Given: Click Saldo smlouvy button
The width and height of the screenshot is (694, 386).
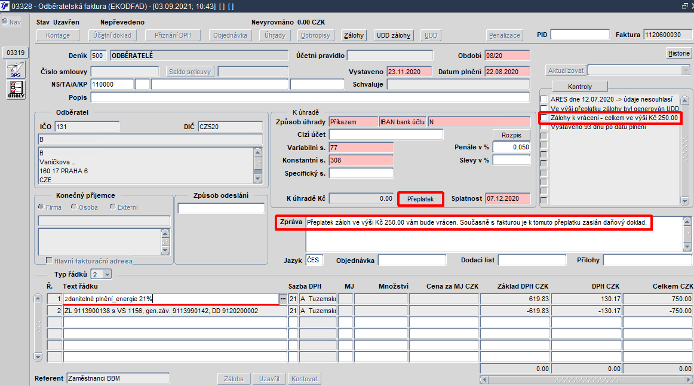Looking at the screenshot, I should (190, 72).
